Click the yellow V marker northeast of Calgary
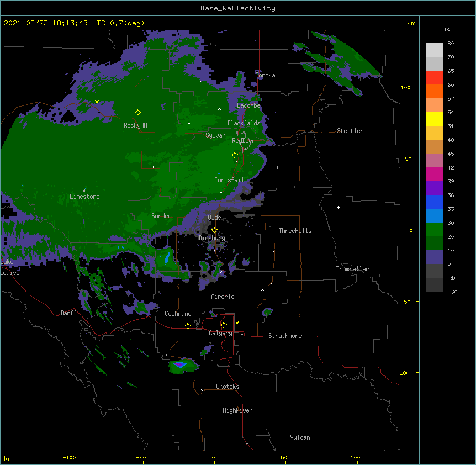 (237, 323)
